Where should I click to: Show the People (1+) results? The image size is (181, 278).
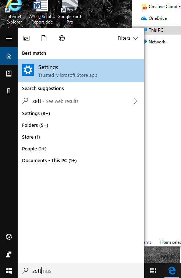coord(34,149)
